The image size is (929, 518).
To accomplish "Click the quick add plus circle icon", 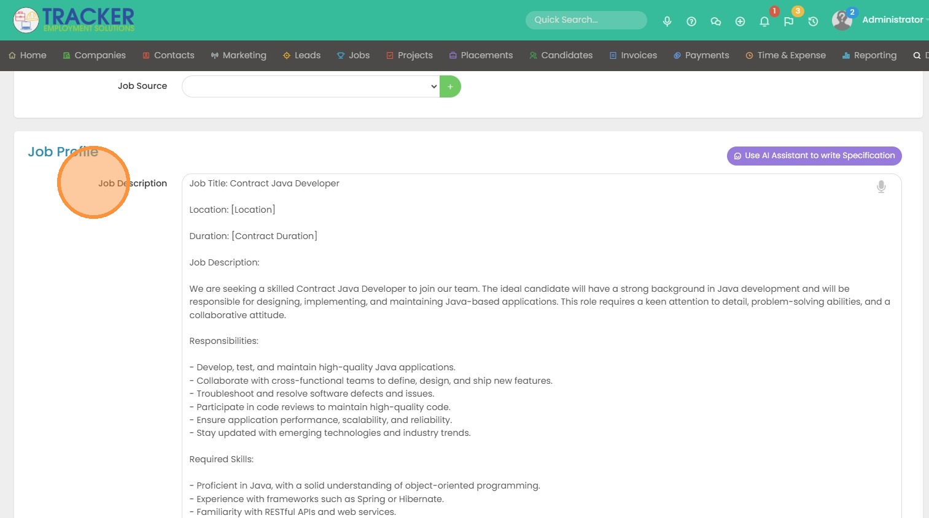I will pos(740,21).
